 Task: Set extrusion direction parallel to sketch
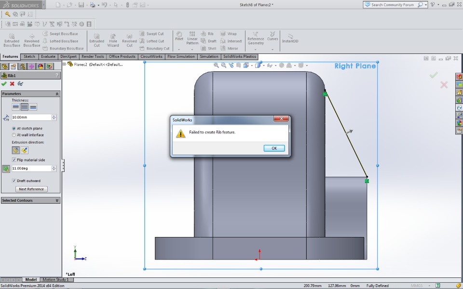pos(15,150)
